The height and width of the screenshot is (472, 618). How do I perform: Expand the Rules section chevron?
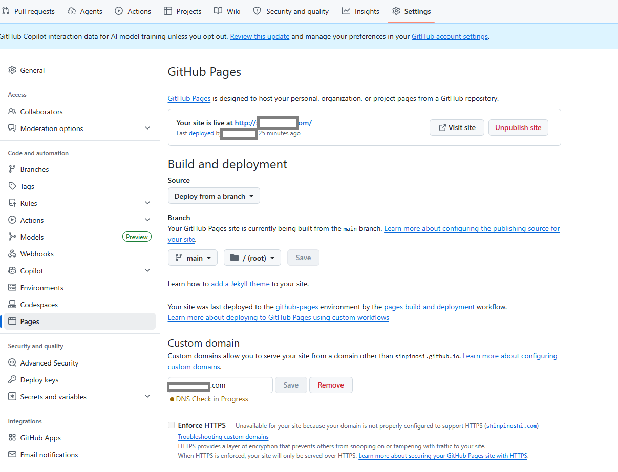pyautogui.click(x=147, y=203)
